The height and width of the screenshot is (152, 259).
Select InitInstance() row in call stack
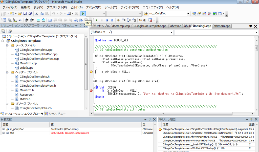(205, 133)
